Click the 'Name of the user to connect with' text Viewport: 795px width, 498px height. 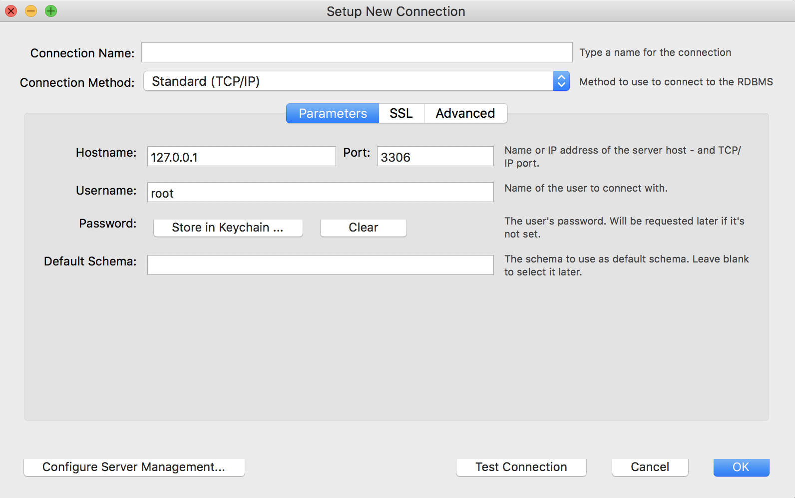586,188
